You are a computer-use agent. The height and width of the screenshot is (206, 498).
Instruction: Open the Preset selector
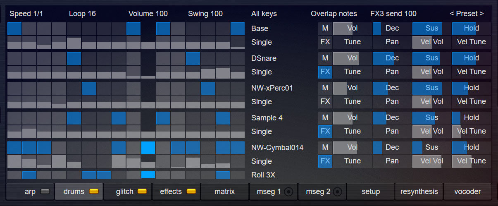click(x=467, y=14)
